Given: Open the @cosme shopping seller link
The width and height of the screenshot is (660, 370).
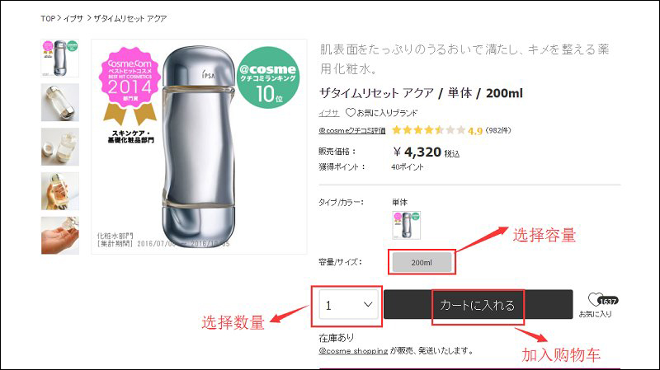Looking at the screenshot, I should [352, 350].
